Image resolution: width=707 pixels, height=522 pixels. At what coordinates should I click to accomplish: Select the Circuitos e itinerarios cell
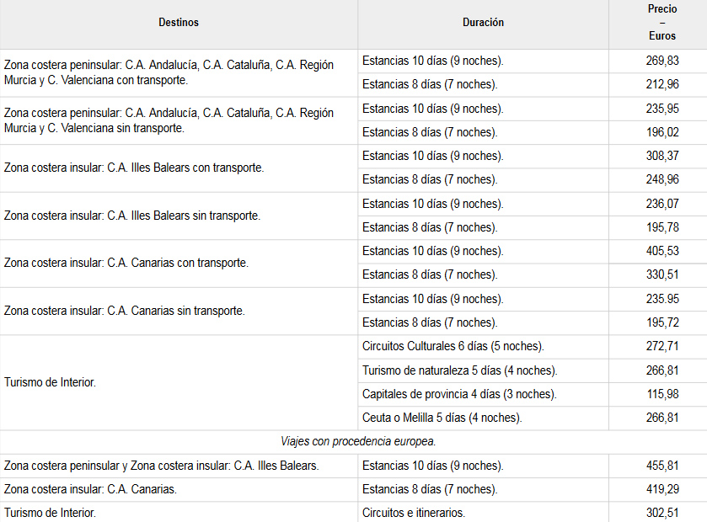pos(413,513)
